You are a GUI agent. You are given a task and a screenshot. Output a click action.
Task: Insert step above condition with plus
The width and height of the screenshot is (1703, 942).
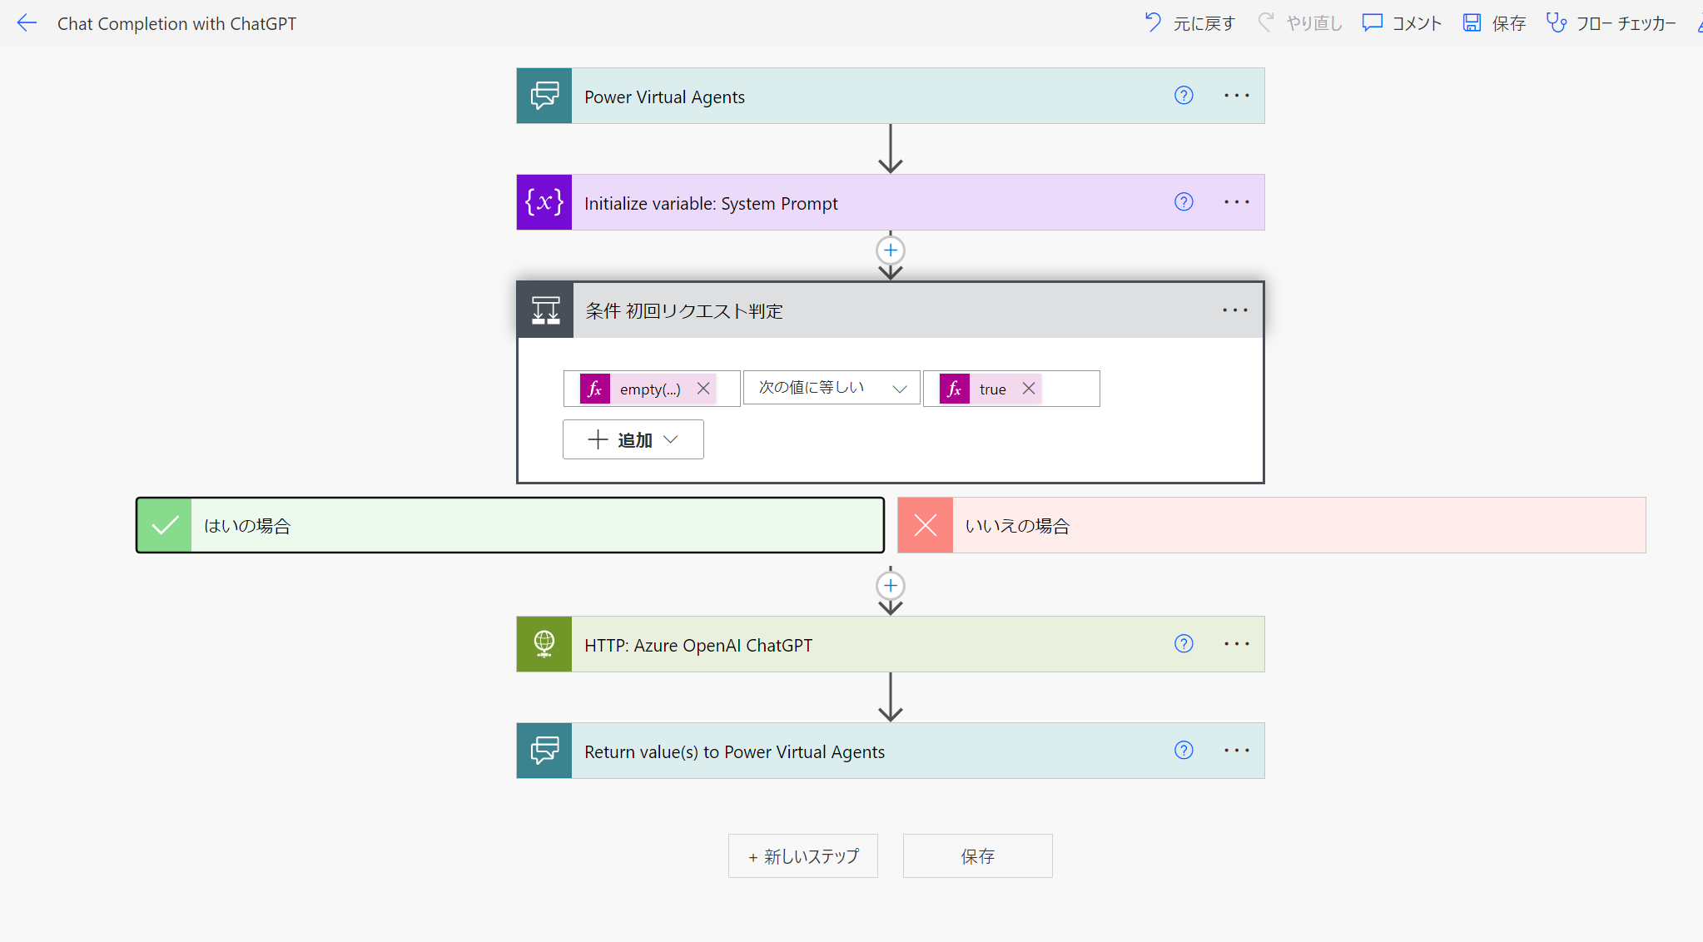point(891,250)
